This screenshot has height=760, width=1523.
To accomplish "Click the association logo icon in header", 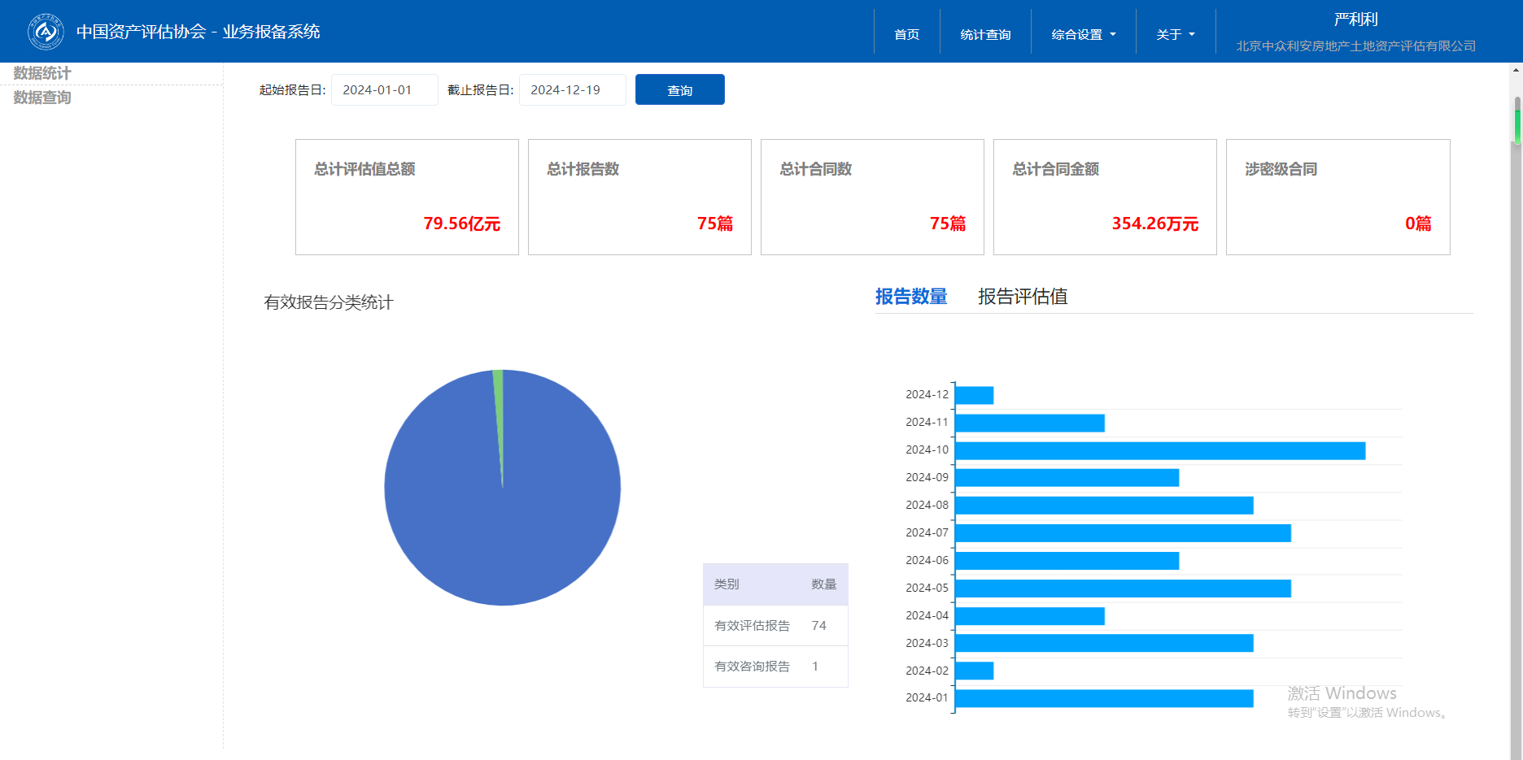I will click(46, 32).
